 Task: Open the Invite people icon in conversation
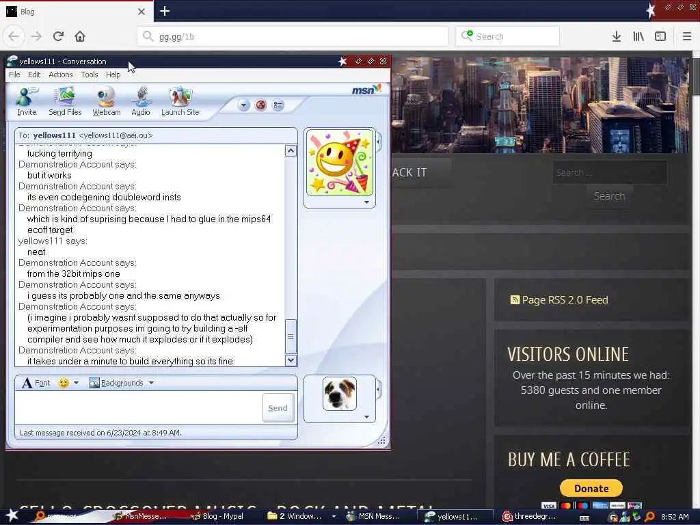(27, 102)
